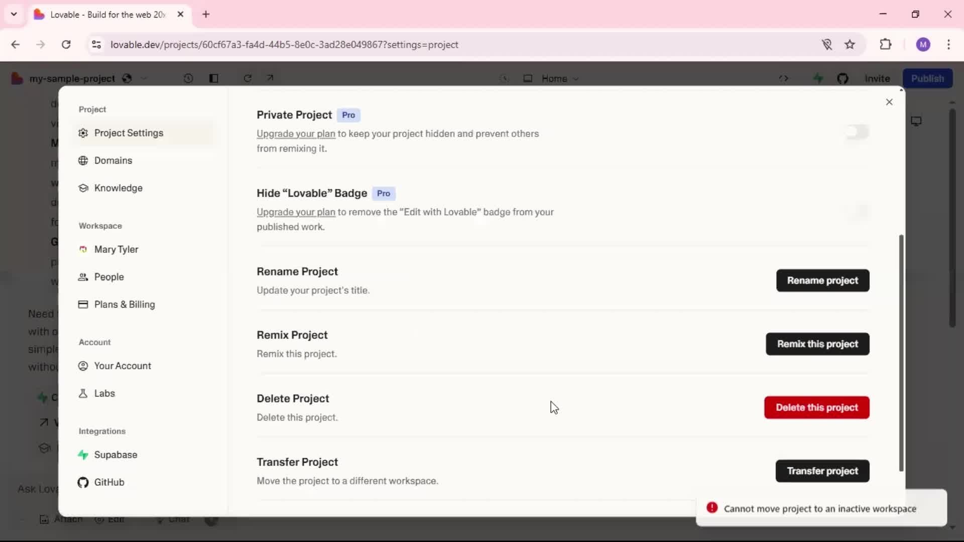This screenshot has width=964, height=542.
Task: Close the settings dialog with X
Action: (x=889, y=102)
